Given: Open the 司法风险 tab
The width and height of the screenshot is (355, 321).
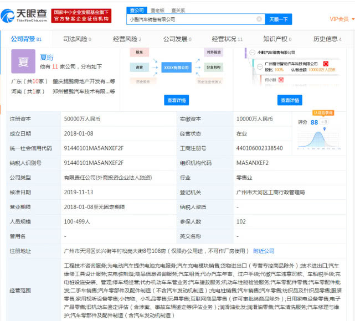Looking at the screenshot, I should click(x=77, y=39).
